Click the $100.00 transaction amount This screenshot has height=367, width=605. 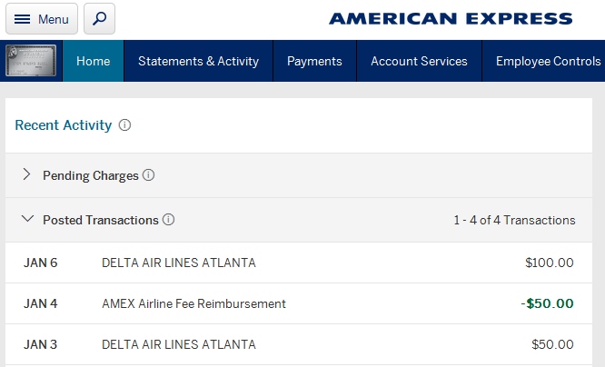(x=550, y=263)
